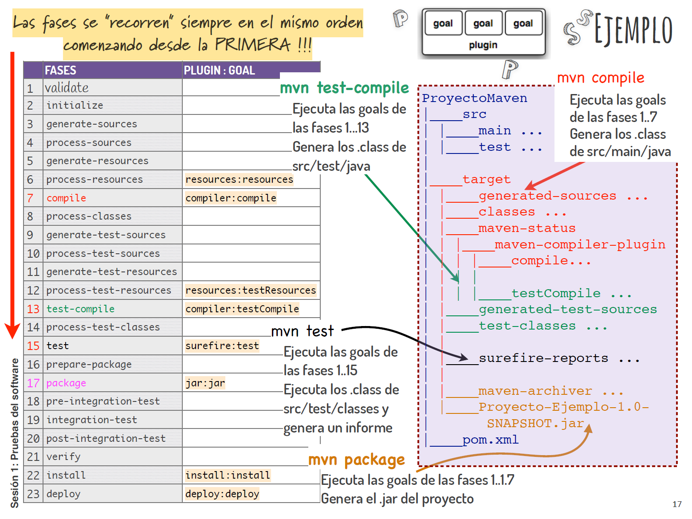Viewport: 692px width, 519px height.
Task: Select the first goal box in the plugin diagram
Action: pyautogui.click(x=443, y=24)
